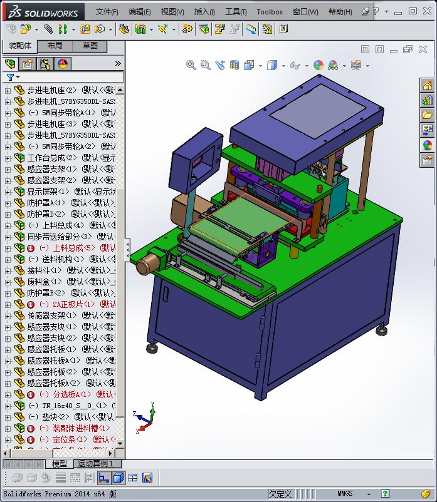Open the DisplayManager tab icon
This screenshot has height=502, width=437.
point(63,64)
